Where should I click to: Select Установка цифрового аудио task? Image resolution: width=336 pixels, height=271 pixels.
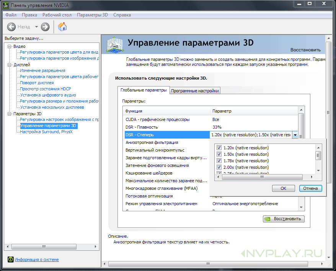click(x=48, y=95)
